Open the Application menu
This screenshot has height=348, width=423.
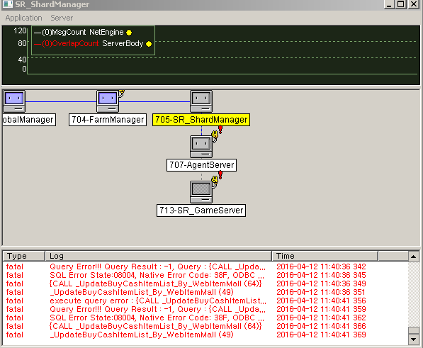24,18
